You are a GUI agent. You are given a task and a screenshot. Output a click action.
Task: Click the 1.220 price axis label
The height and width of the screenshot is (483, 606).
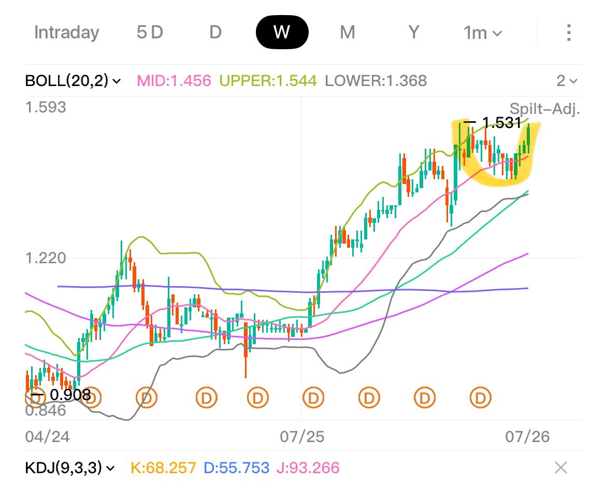click(x=46, y=258)
